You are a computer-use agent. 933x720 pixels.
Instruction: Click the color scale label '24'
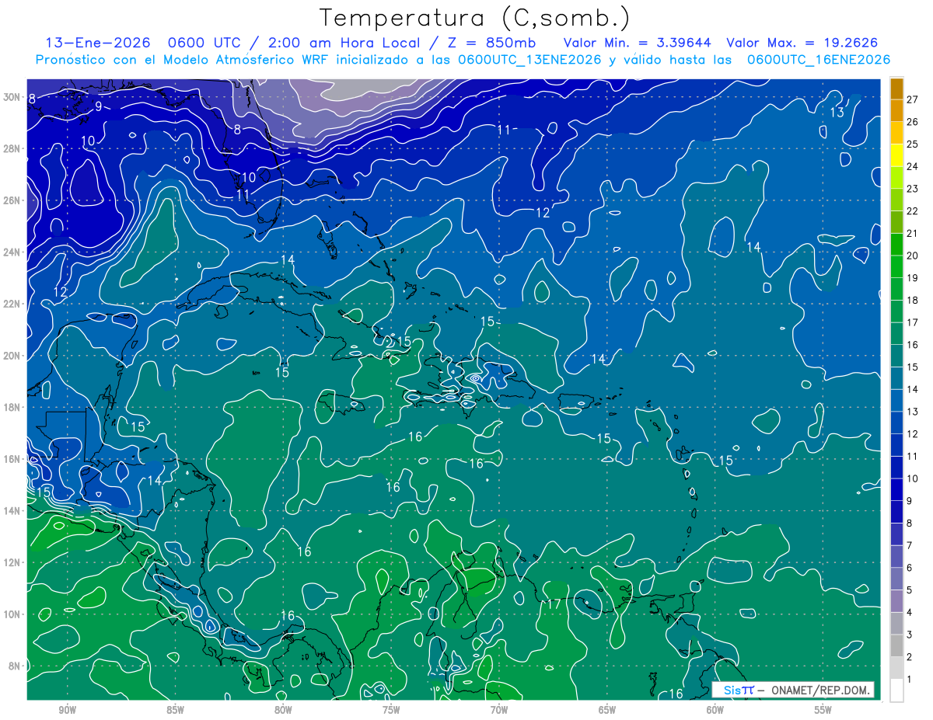tap(913, 166)
